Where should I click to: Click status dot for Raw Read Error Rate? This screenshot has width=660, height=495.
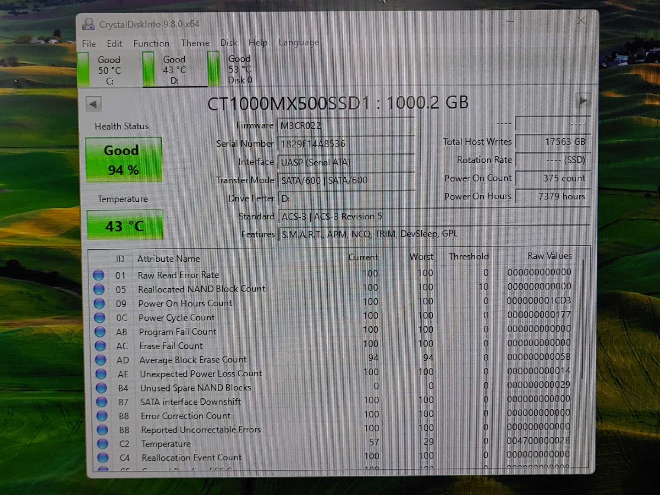click(99, 275)
